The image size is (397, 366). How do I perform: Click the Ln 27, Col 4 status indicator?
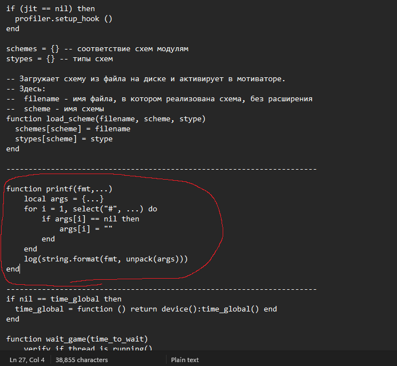(x=27, y=360)
